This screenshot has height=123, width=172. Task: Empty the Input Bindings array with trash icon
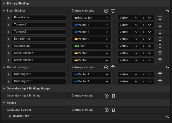[x=113, y=11]
